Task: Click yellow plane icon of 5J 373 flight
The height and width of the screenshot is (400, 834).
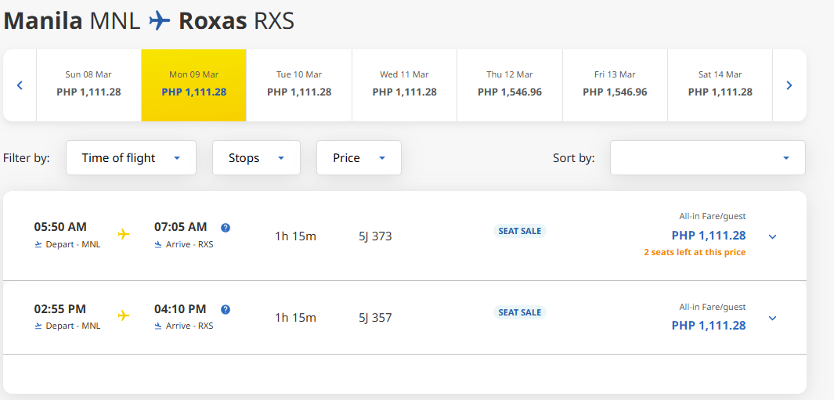Action: pos(123,234)
